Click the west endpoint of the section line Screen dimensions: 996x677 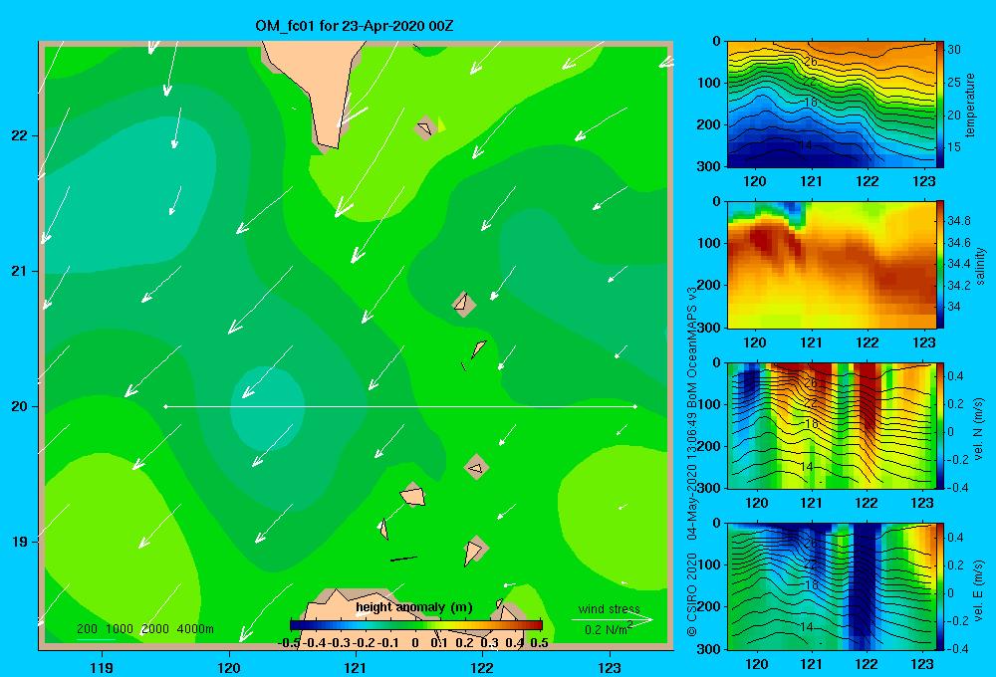(165, 406)
